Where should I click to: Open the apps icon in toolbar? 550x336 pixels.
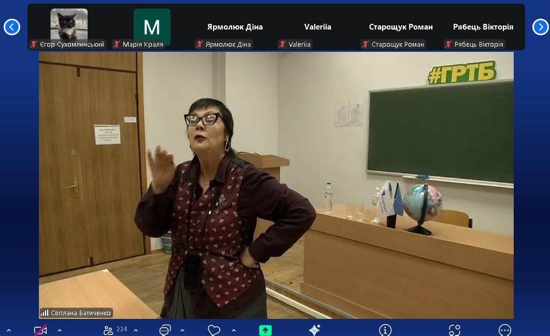[x=455, y=330]
